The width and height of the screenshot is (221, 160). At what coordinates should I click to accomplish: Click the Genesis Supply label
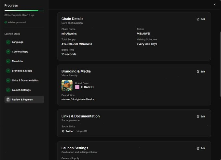pos(70,158)
